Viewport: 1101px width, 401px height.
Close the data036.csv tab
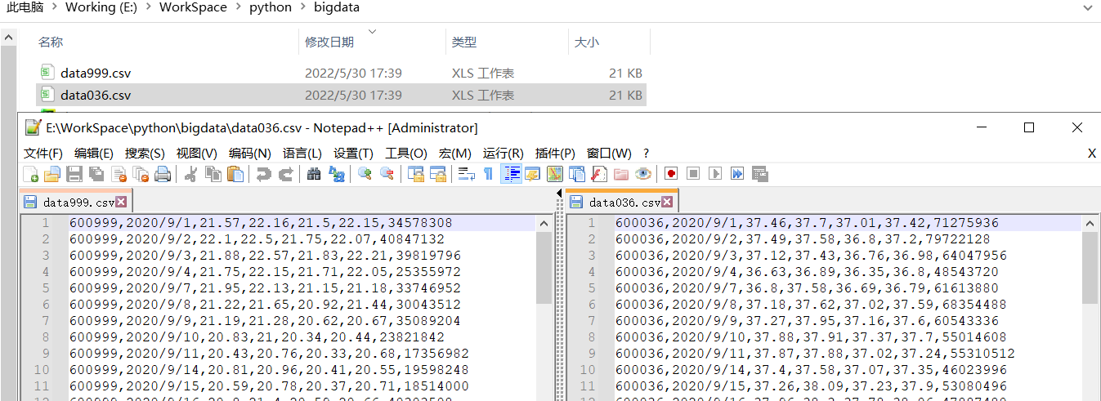click(x=668, y=202)
